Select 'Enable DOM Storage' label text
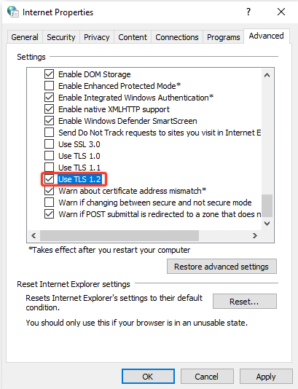Screen dimensions: 298x389 tap(95, 74)
